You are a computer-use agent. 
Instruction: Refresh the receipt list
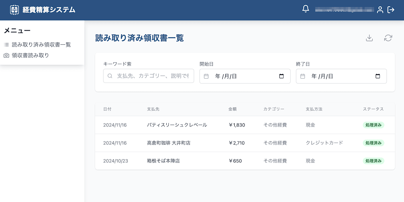coord(388,38)
